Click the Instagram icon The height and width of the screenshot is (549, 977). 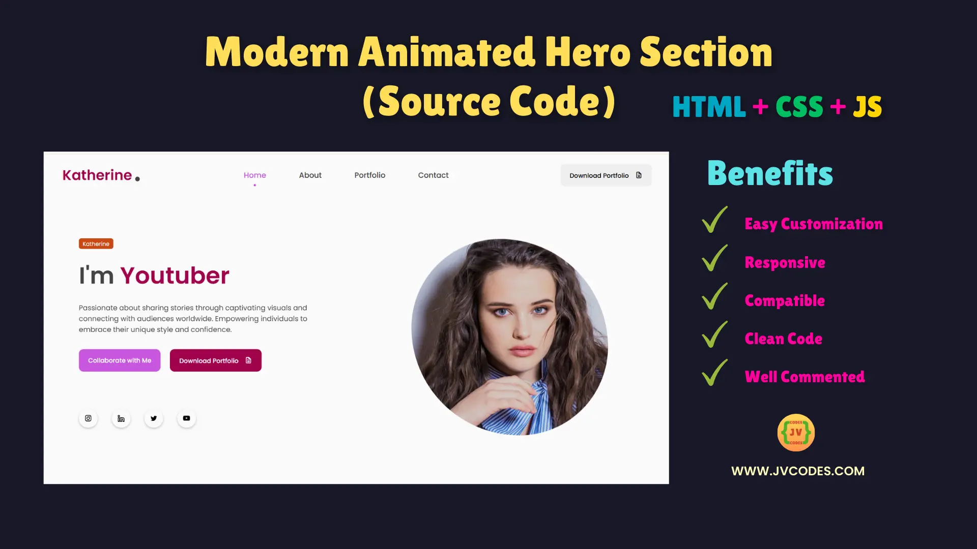(x=88, y=418)
